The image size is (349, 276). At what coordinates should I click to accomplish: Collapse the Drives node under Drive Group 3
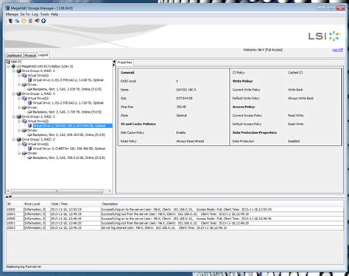tap(19, 153)
